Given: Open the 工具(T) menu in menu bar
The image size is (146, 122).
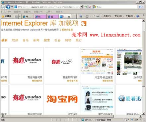Looking at the screenshot, I should coord(49,12).
